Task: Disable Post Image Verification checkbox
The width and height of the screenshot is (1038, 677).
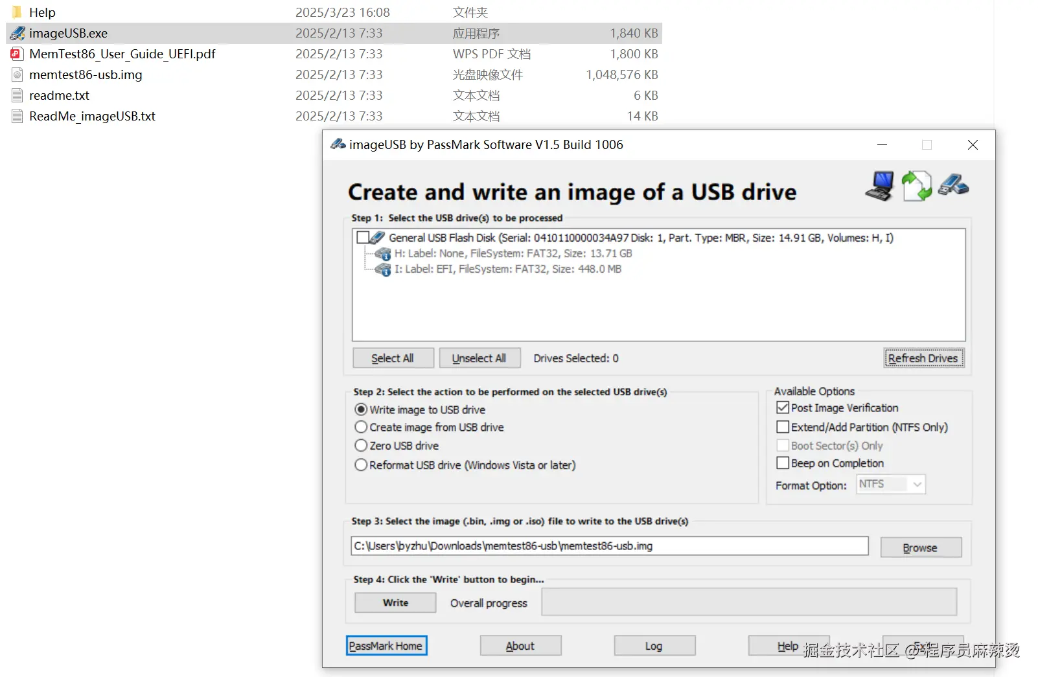Action: click(x=783, y=408)
